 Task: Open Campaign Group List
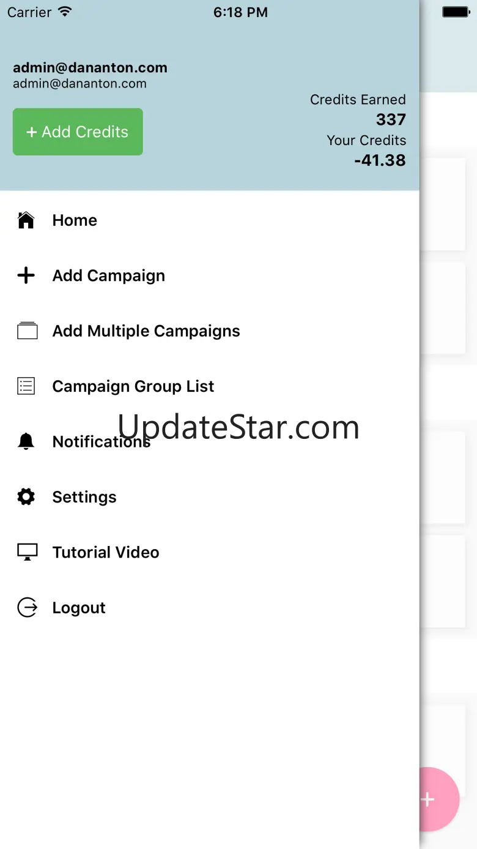point(133,386)
